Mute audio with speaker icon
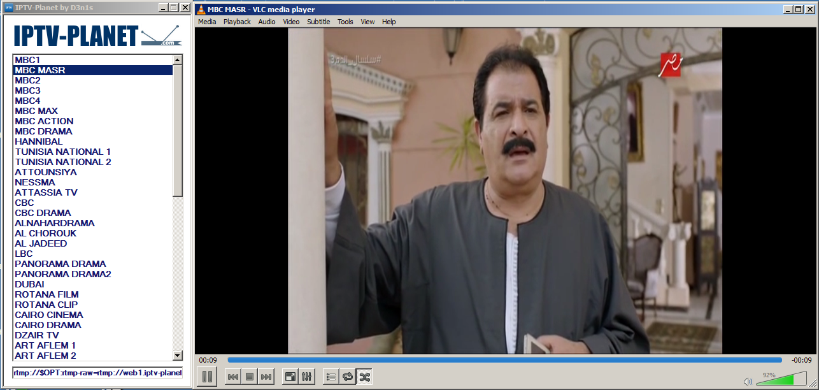Image resolution: width=819 pixels, height=390 pixels. pos(748,381)
